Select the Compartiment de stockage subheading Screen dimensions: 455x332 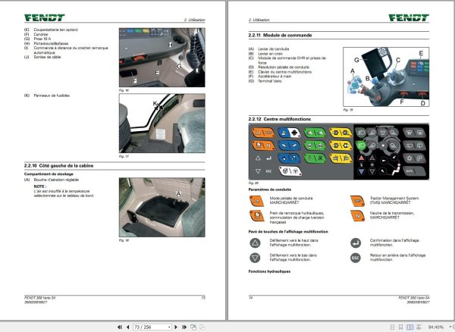tap(49, 174)
